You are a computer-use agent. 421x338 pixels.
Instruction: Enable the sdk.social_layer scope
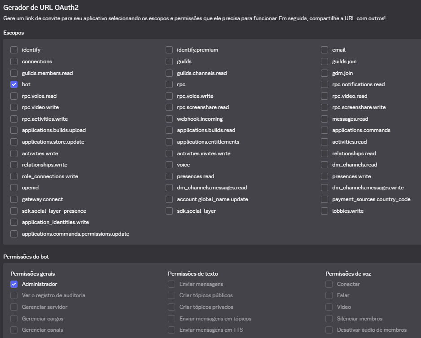coord(169,211)
